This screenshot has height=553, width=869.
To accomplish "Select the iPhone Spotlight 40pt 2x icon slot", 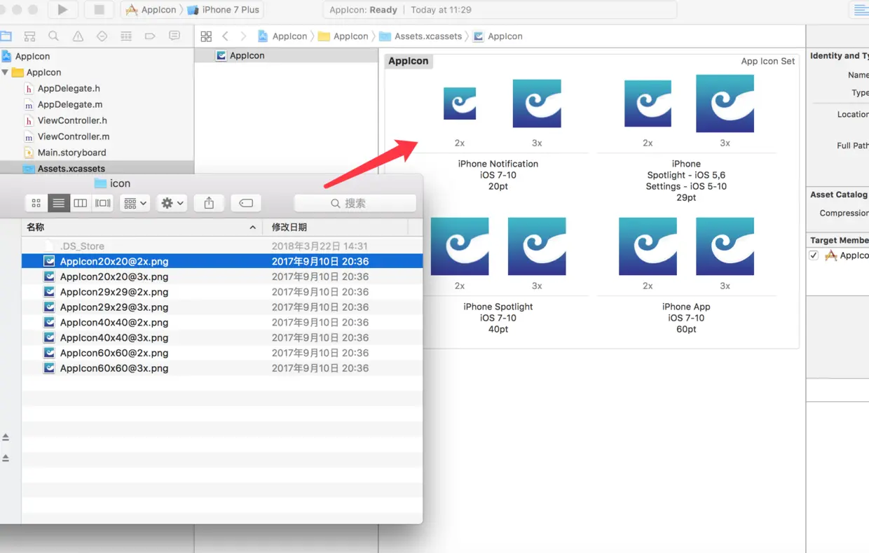I will (460, 246).
